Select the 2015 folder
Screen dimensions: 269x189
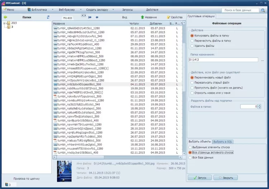tap(14, 23)
